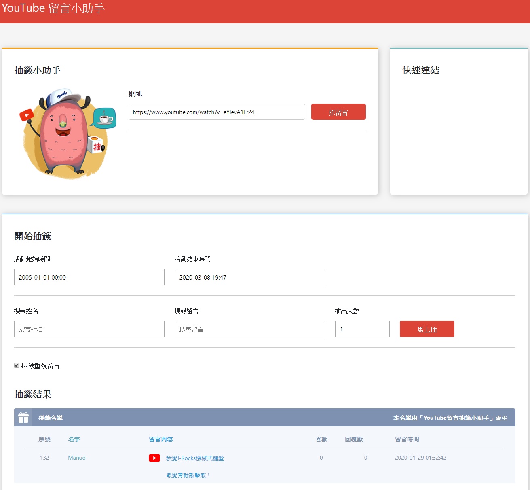Toggle the 排除重複留言 checkbox

17,365
